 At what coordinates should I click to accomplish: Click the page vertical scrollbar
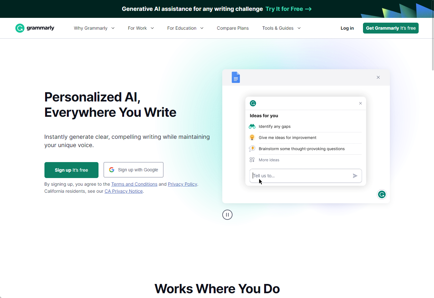pos(433,36)
